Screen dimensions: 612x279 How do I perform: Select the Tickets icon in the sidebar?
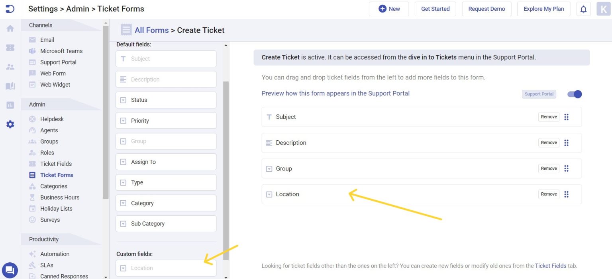(10, 47)
